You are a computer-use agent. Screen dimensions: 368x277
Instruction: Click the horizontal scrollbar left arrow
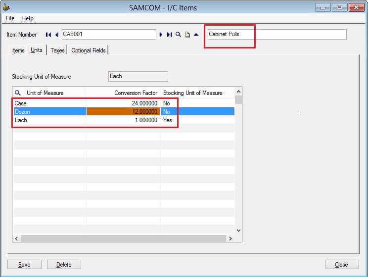point(16,238)
